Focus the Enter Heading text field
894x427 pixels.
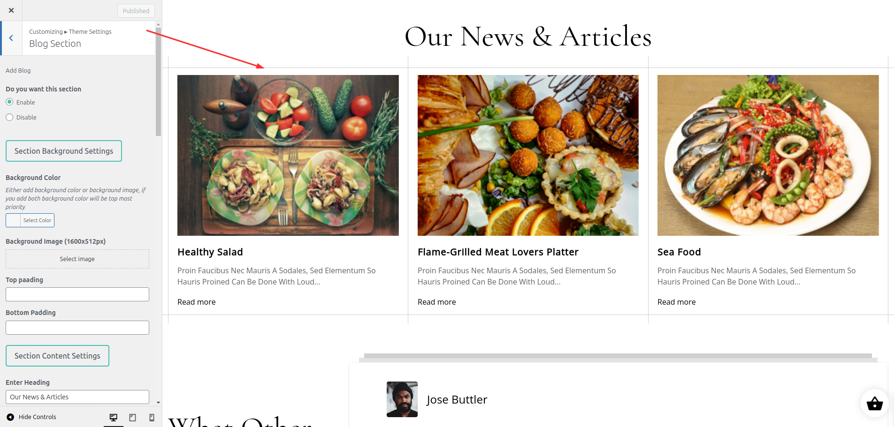(x=77, y=397)
